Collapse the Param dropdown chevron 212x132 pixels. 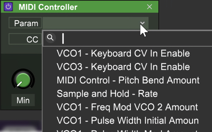coord(142,23)
